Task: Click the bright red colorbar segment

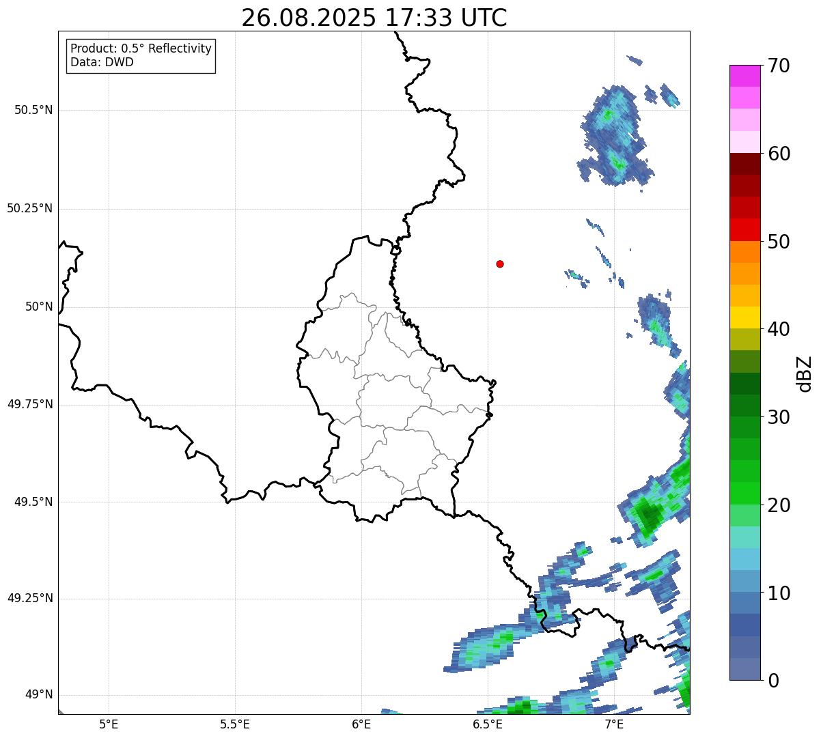Action: [x=745, y=230]
